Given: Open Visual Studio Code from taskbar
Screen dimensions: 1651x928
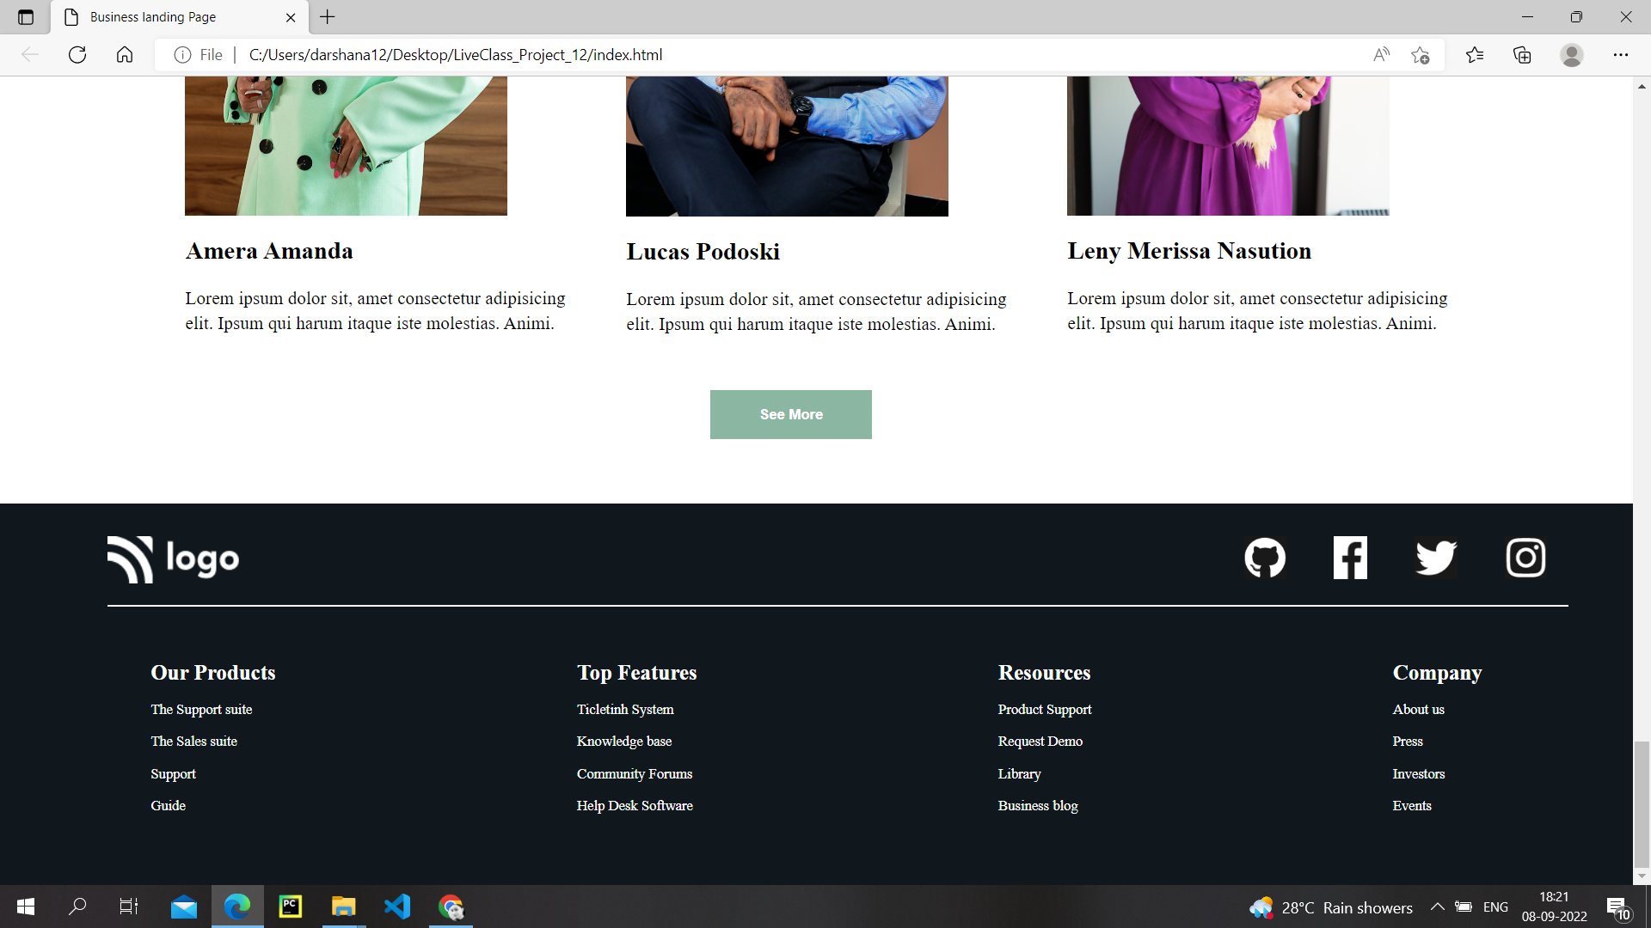Looking at the screenshot, I should click(397, 907).
